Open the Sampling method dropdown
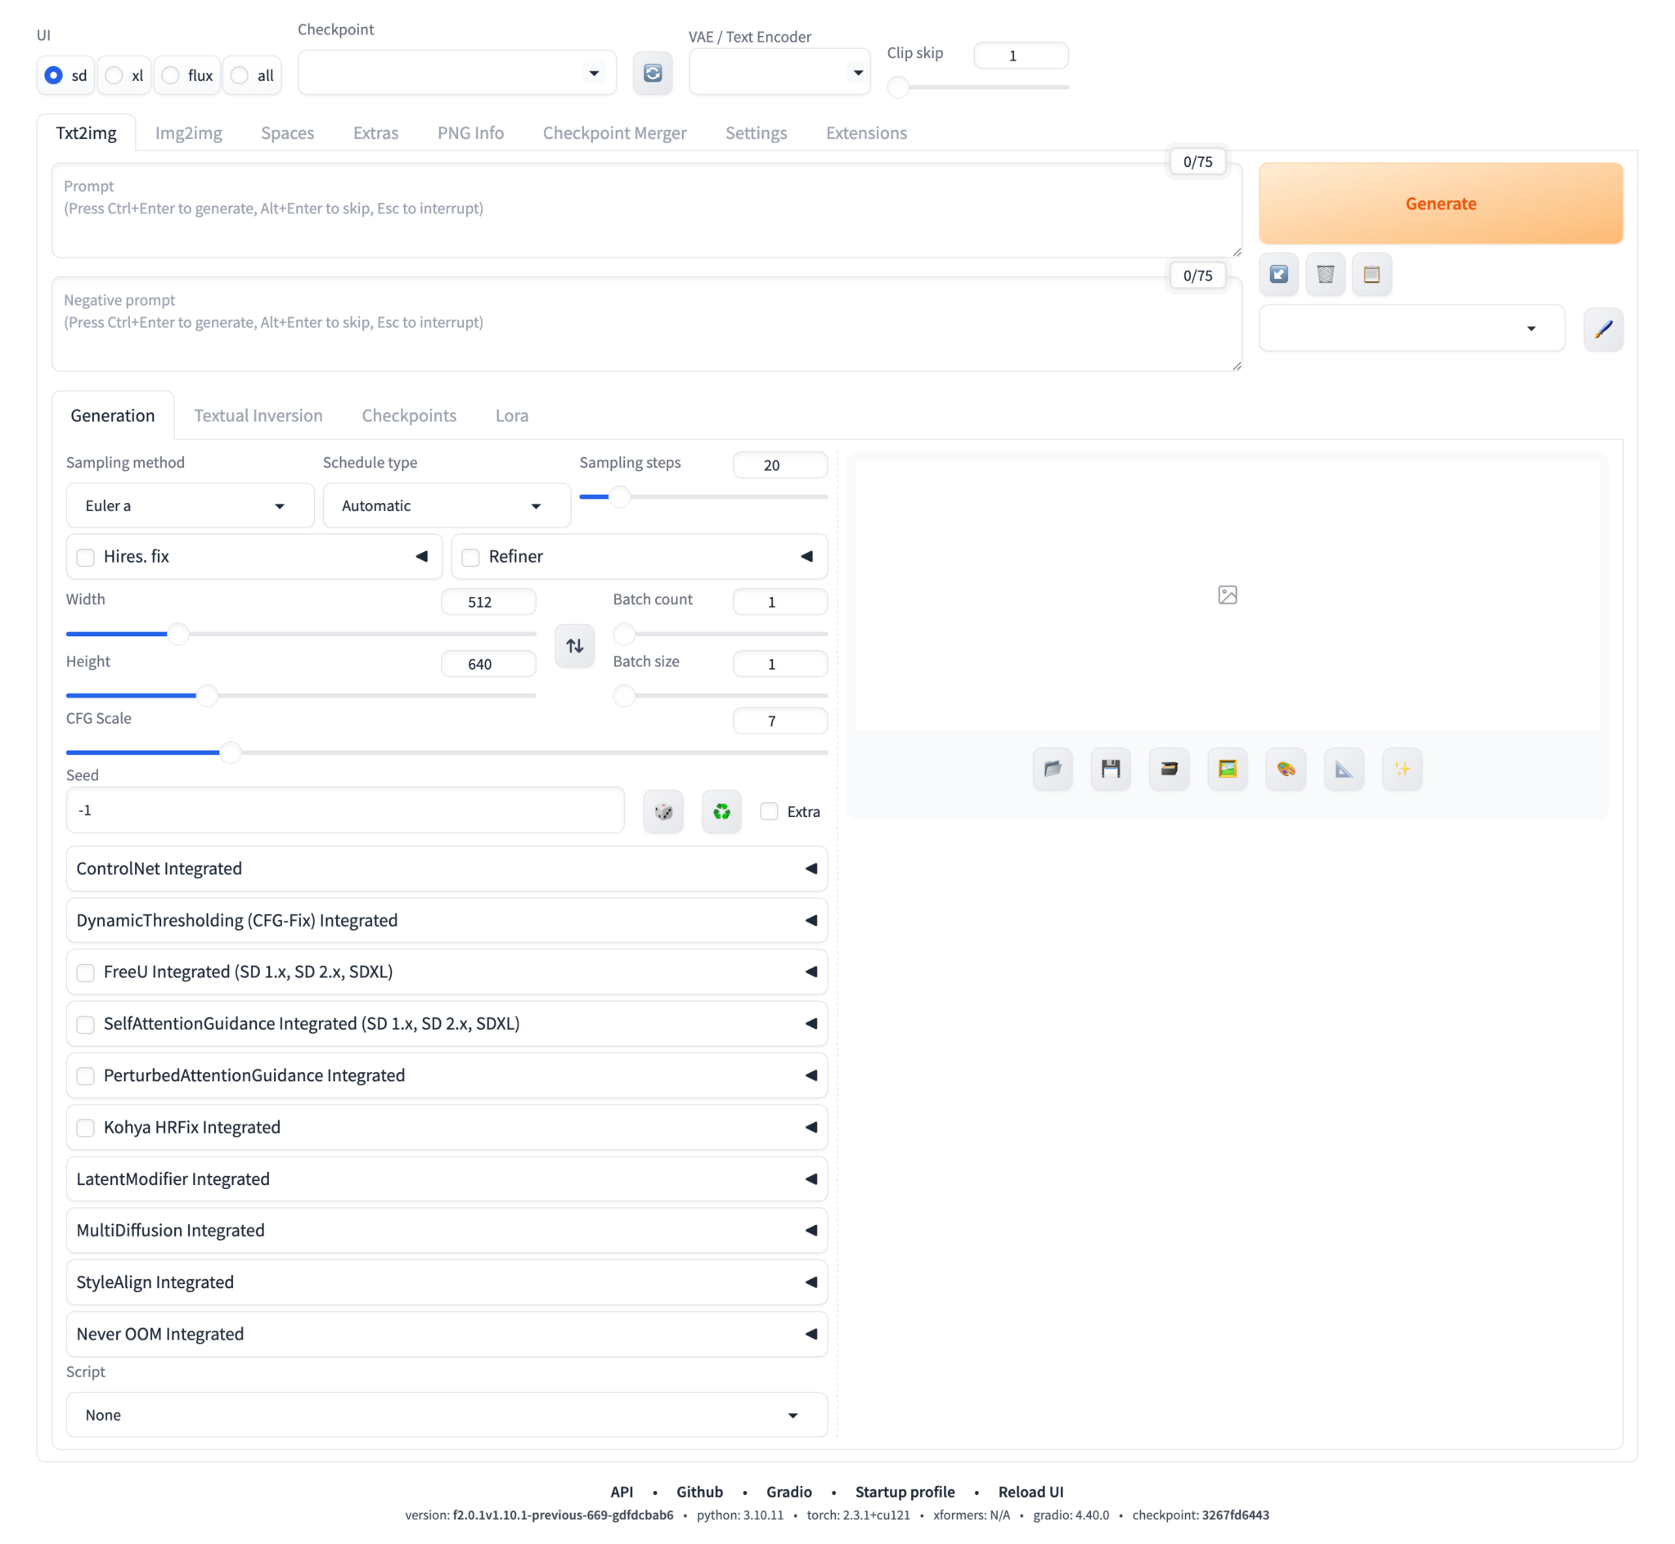This screenshot has width=1675, height=1544. pos(190,505)
